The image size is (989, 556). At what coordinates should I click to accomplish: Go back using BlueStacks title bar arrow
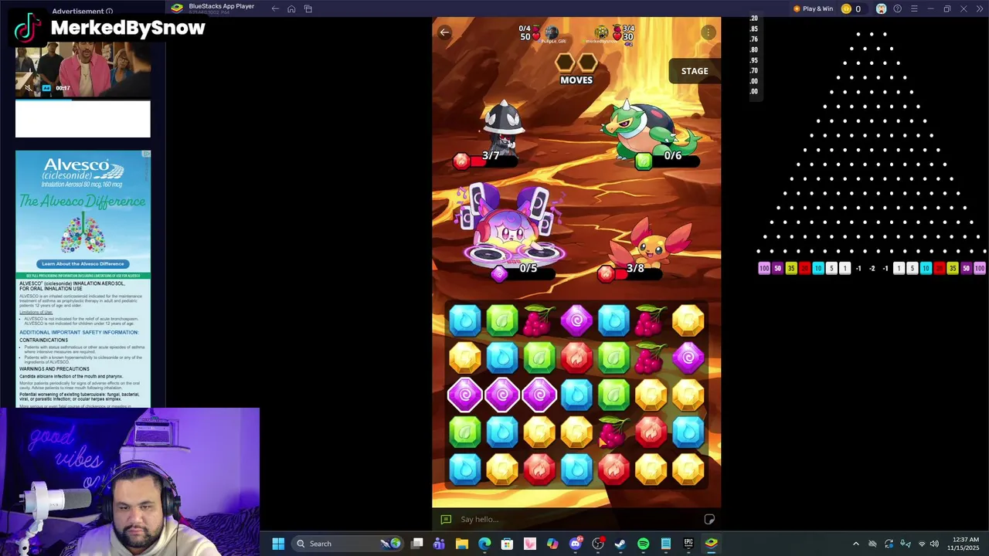275,8
